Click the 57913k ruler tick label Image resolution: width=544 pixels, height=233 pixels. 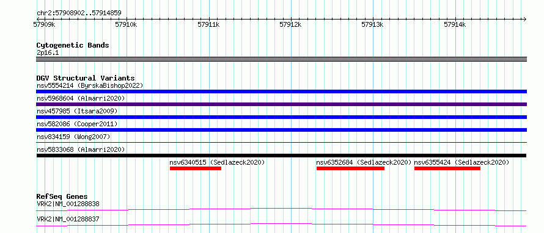click(x=373, y=24)
